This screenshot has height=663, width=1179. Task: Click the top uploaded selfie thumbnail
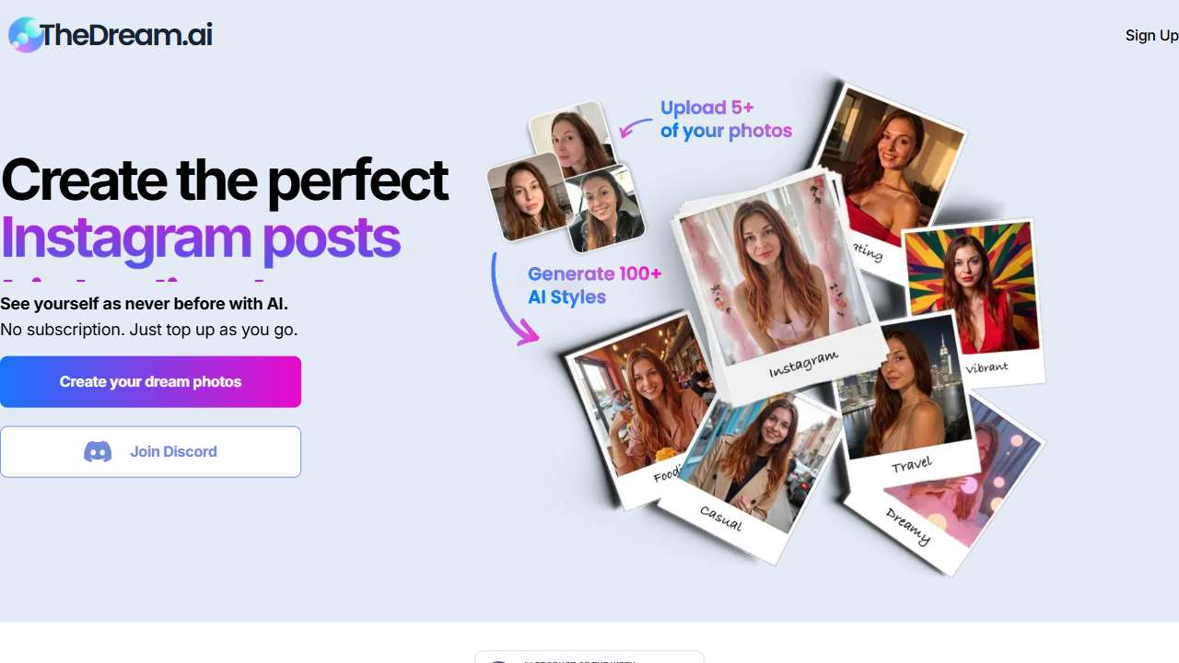click(x=573, y=138)
